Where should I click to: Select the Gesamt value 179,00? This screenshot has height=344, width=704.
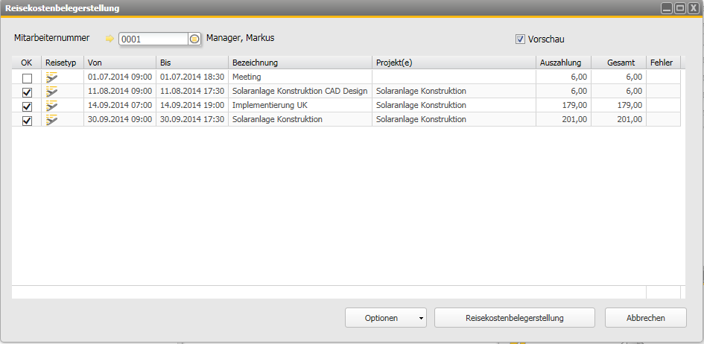click(x=618, y=106)
